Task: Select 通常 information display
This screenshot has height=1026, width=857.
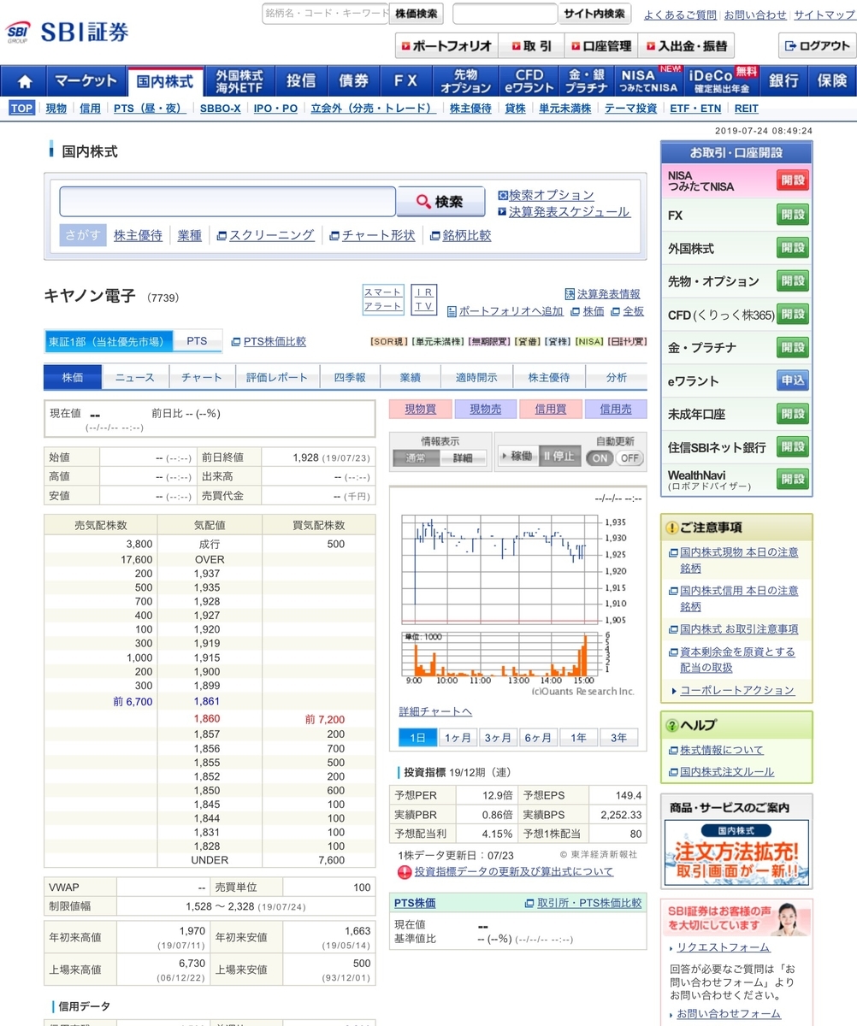Action: click(x=417, y=457)
